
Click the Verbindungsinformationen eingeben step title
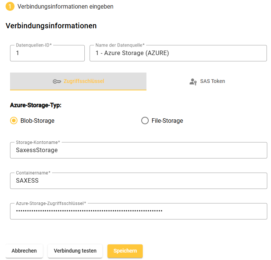click(x=65, y=6)
